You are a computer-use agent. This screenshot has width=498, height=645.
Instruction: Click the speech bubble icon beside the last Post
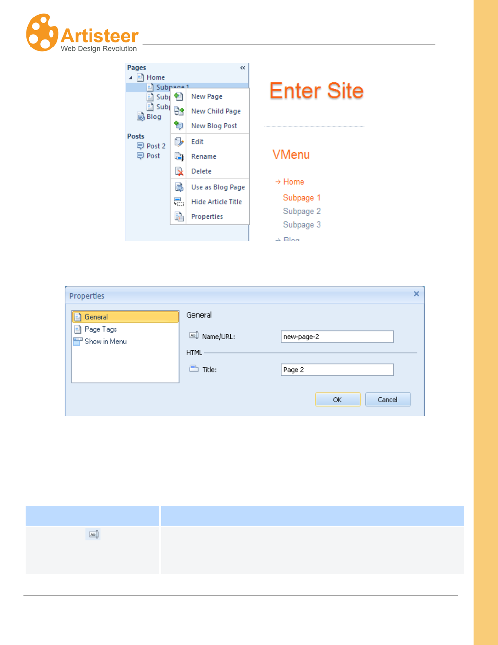pos(140,156)
